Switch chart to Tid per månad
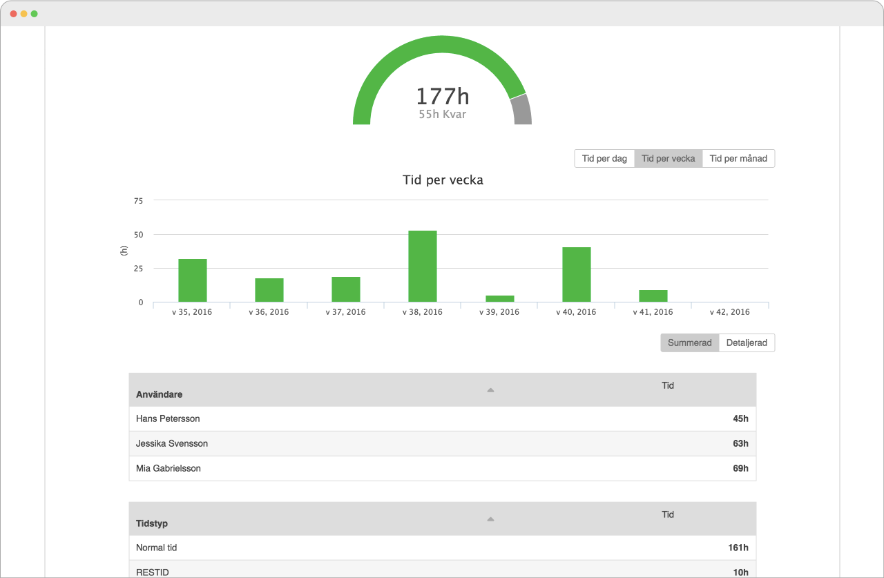The image size is (884, 578). click(x=738, y=159)
